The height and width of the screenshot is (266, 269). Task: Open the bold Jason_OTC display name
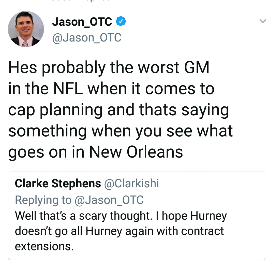(x=82, y=22)
